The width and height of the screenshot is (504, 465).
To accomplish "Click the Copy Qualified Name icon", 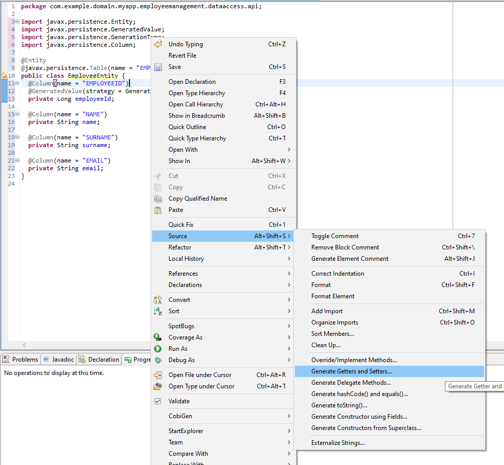I will 158,199.
